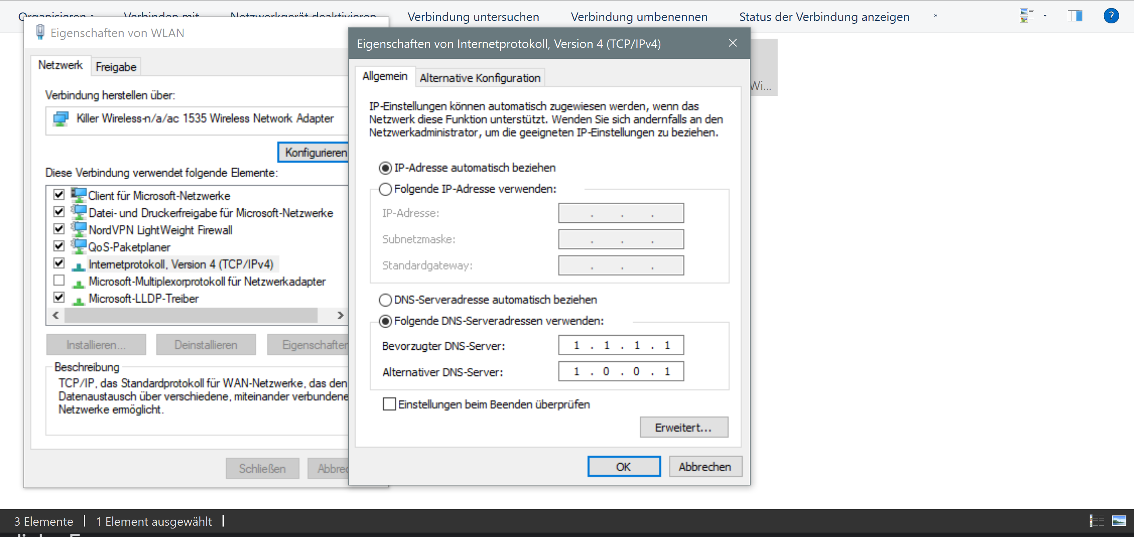Choose Folgende IP-Adresse verwenden option
The image size is (1134, 537).
(x=385, y=189)
